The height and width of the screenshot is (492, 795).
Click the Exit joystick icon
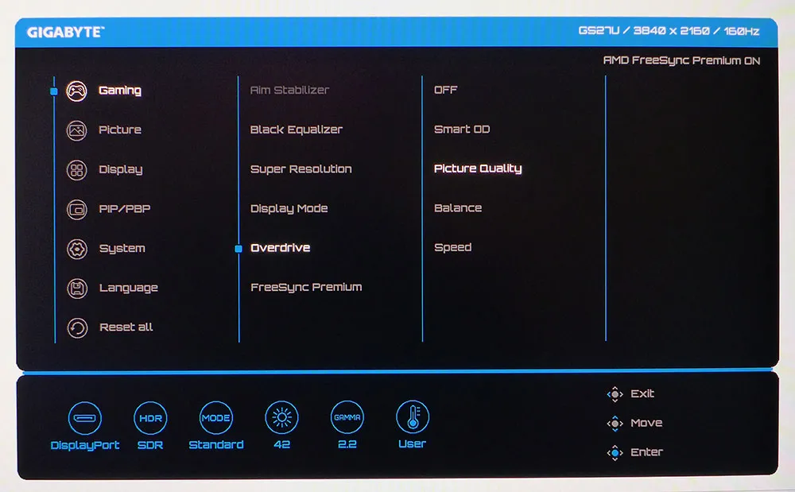[615, 393]
